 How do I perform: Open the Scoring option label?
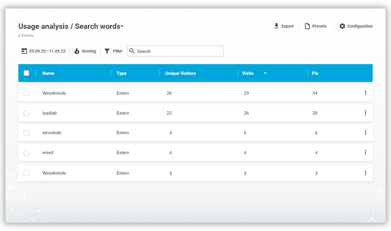[x=89, y=51]
